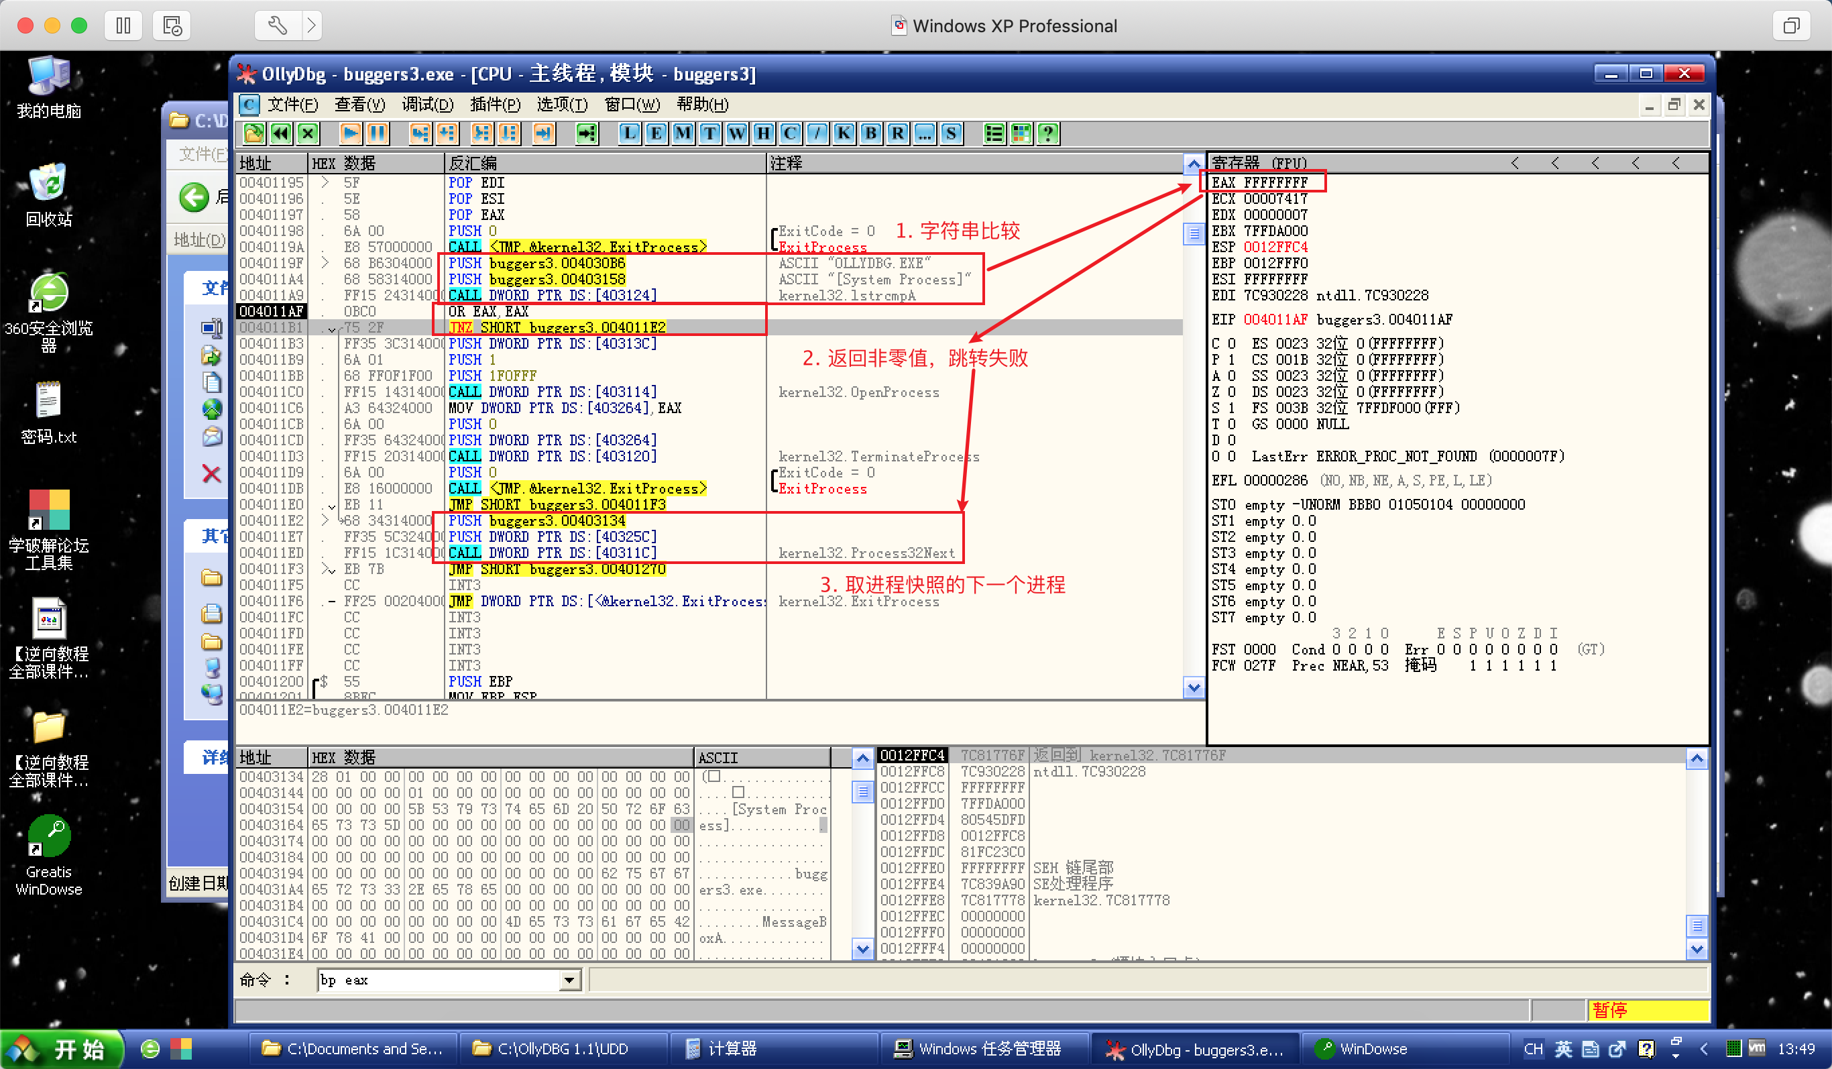Open the help question mark toolbar icon
The width and height of the screenshot is (1832, 1069).
click(x=1047, y=133)
